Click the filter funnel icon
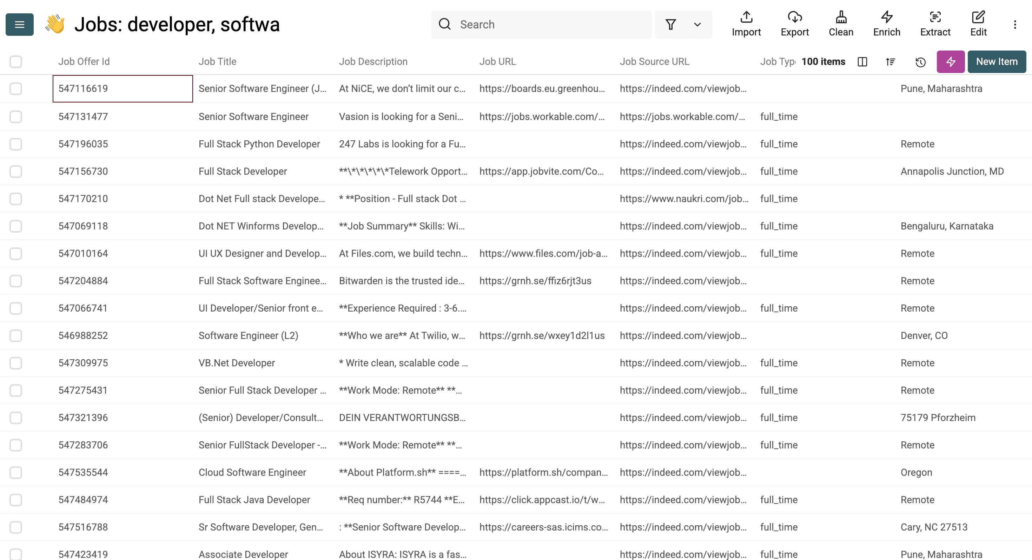The height and width of the screenshot is (560, 1032). click(x=671, y=25)
